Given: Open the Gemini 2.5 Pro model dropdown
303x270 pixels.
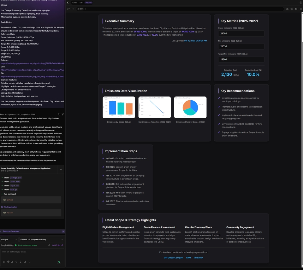Looking at the screenshot, I should tap(42, 239).
